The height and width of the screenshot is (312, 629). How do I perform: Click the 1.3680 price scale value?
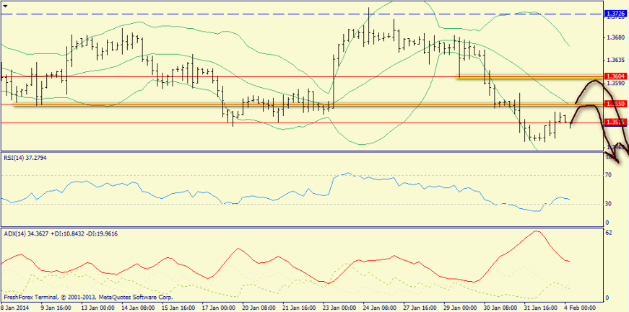tap(616, 37)
